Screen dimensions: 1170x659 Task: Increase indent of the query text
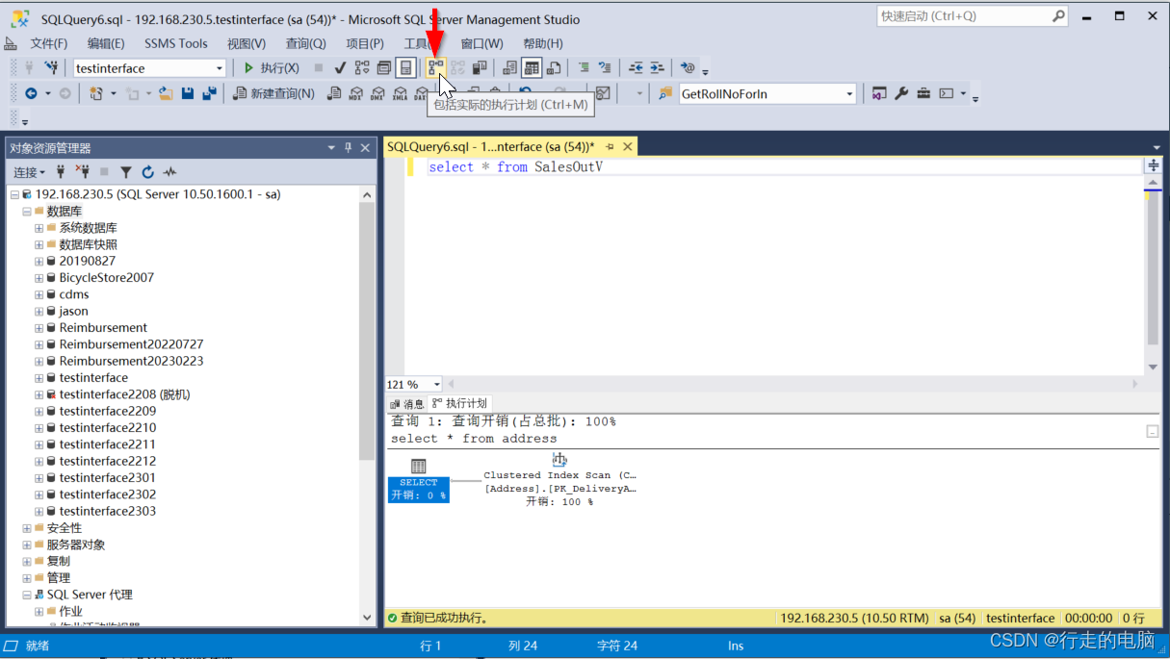point(657,67)
